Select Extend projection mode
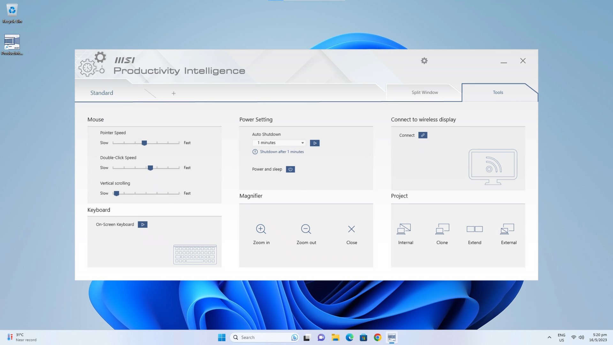Image resolution: width=613 pixels, height=345 pixels. coord(475,229)
